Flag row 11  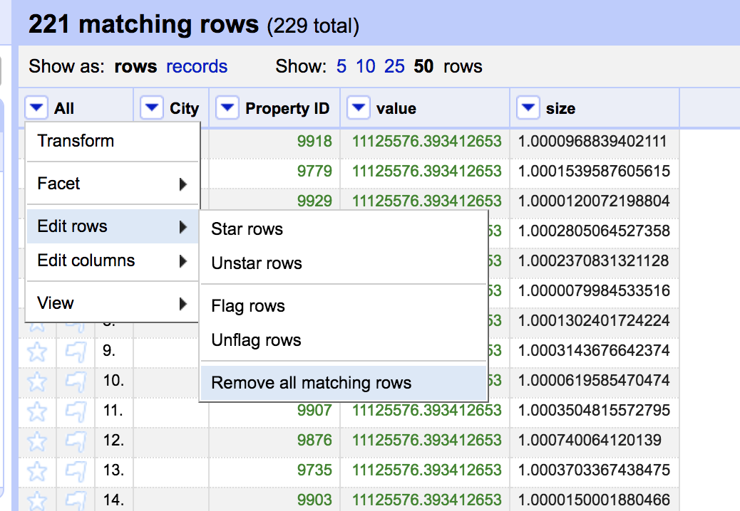(x=76, y=411)
